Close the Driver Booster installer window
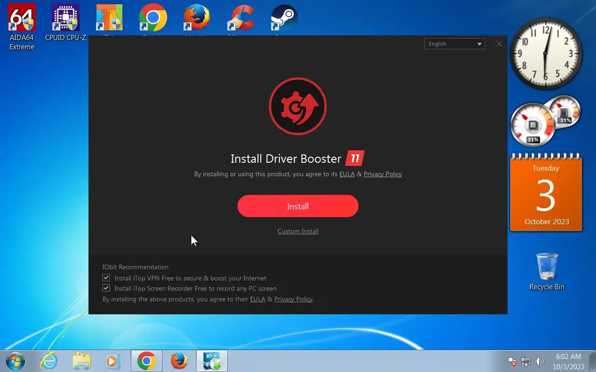 coord(499,44)
